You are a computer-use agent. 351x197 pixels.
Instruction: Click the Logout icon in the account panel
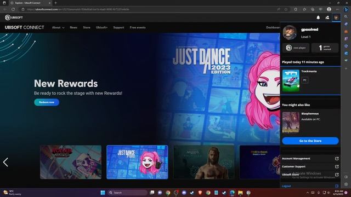point(337,186)
